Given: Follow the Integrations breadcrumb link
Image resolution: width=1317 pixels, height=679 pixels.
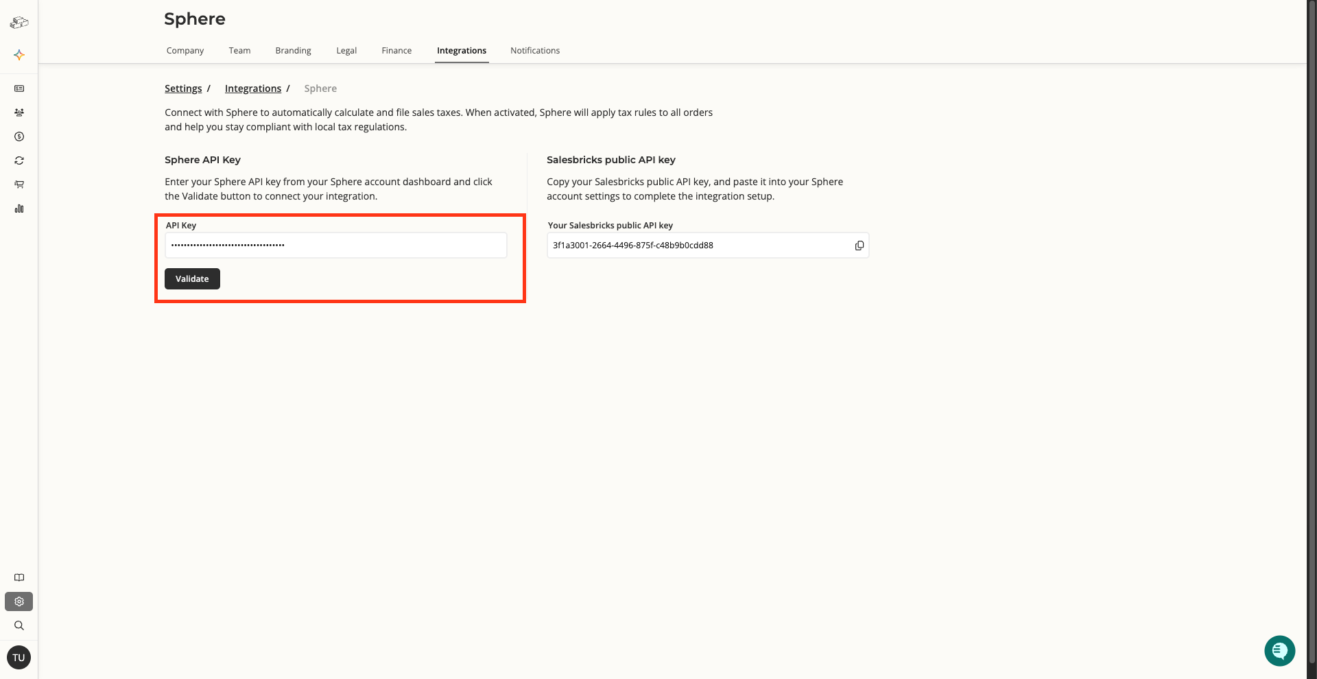Looking at the screenshot, I should click(x=253, y=88).
